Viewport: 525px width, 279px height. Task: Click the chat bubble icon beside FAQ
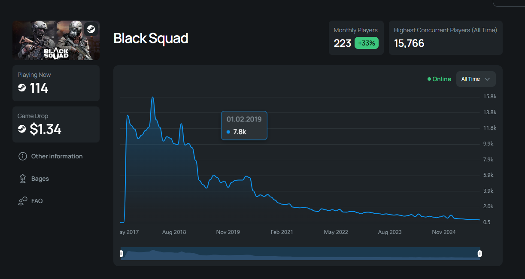point(23,201)
